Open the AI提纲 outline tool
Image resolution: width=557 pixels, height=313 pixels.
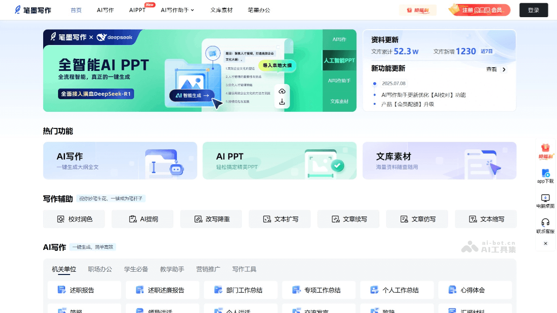[x=142, y=219]
